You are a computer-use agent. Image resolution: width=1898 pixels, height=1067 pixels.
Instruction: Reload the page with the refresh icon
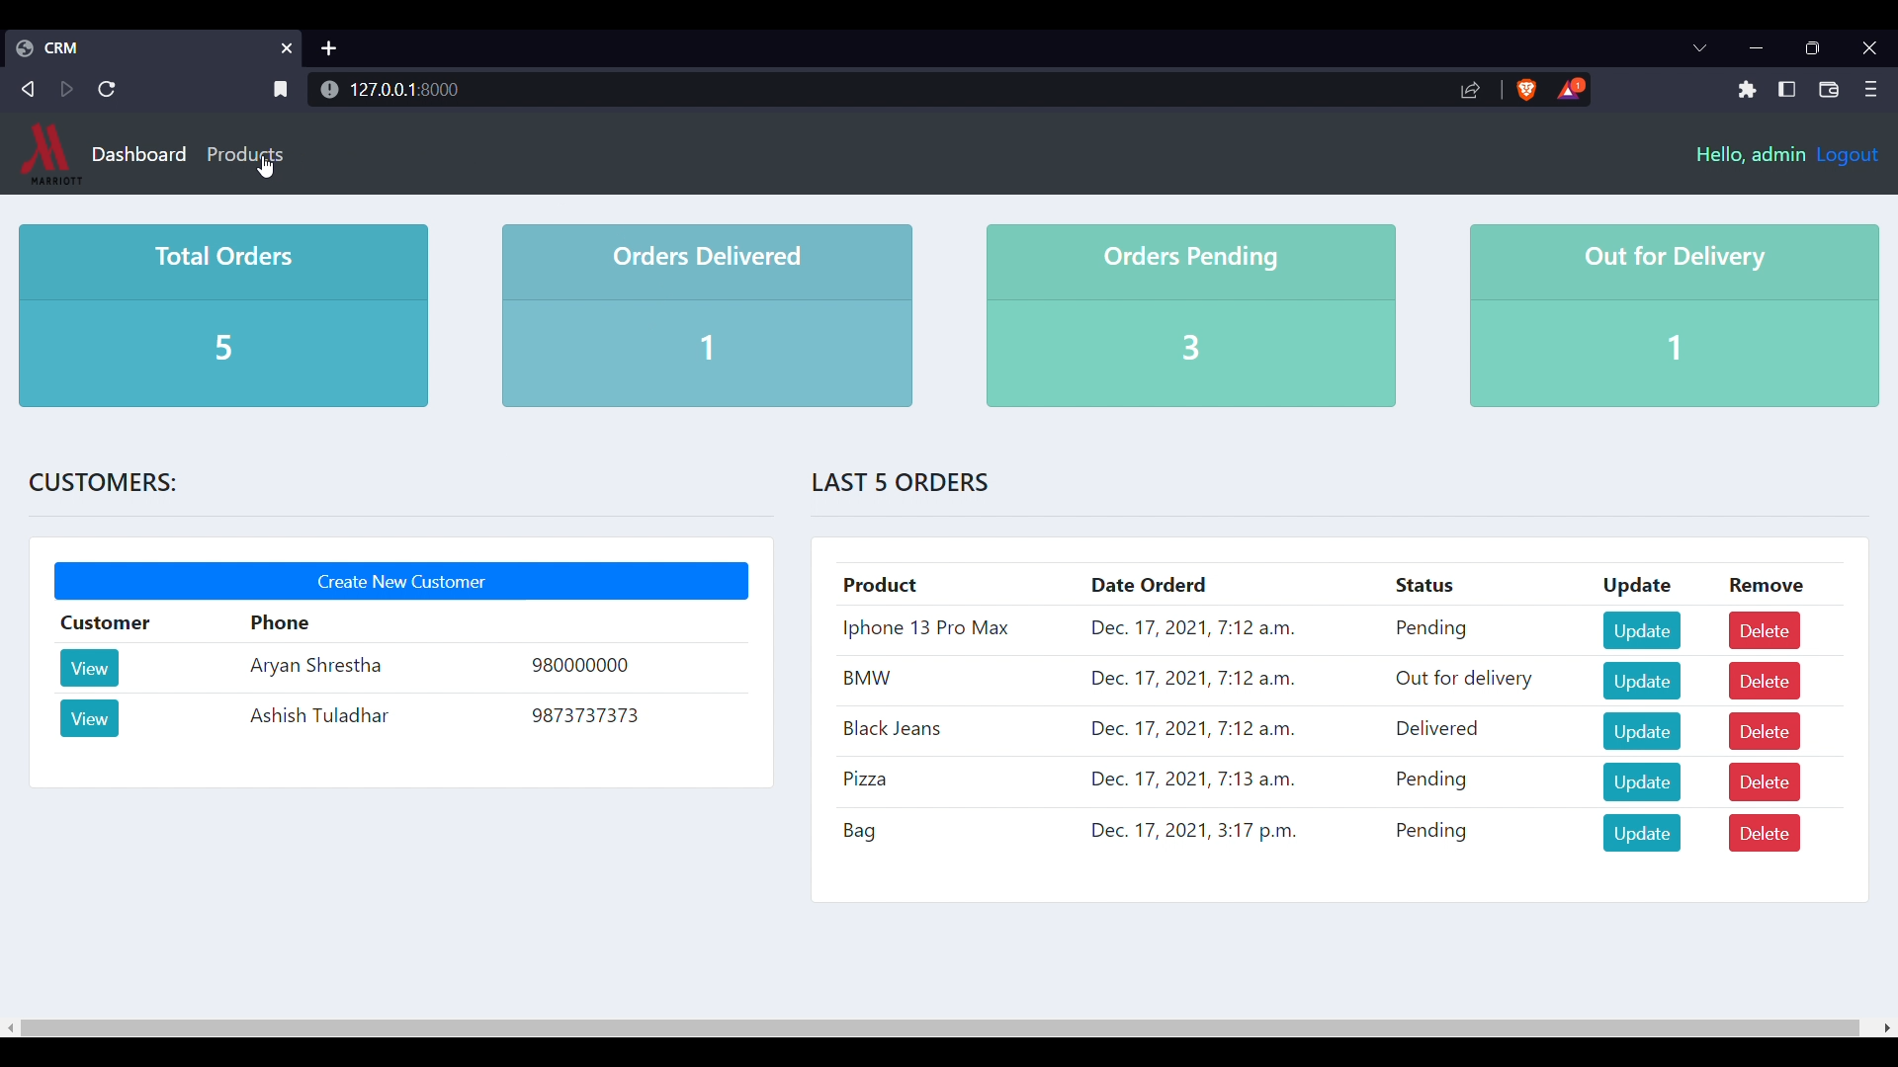click(x=108, y=90)
